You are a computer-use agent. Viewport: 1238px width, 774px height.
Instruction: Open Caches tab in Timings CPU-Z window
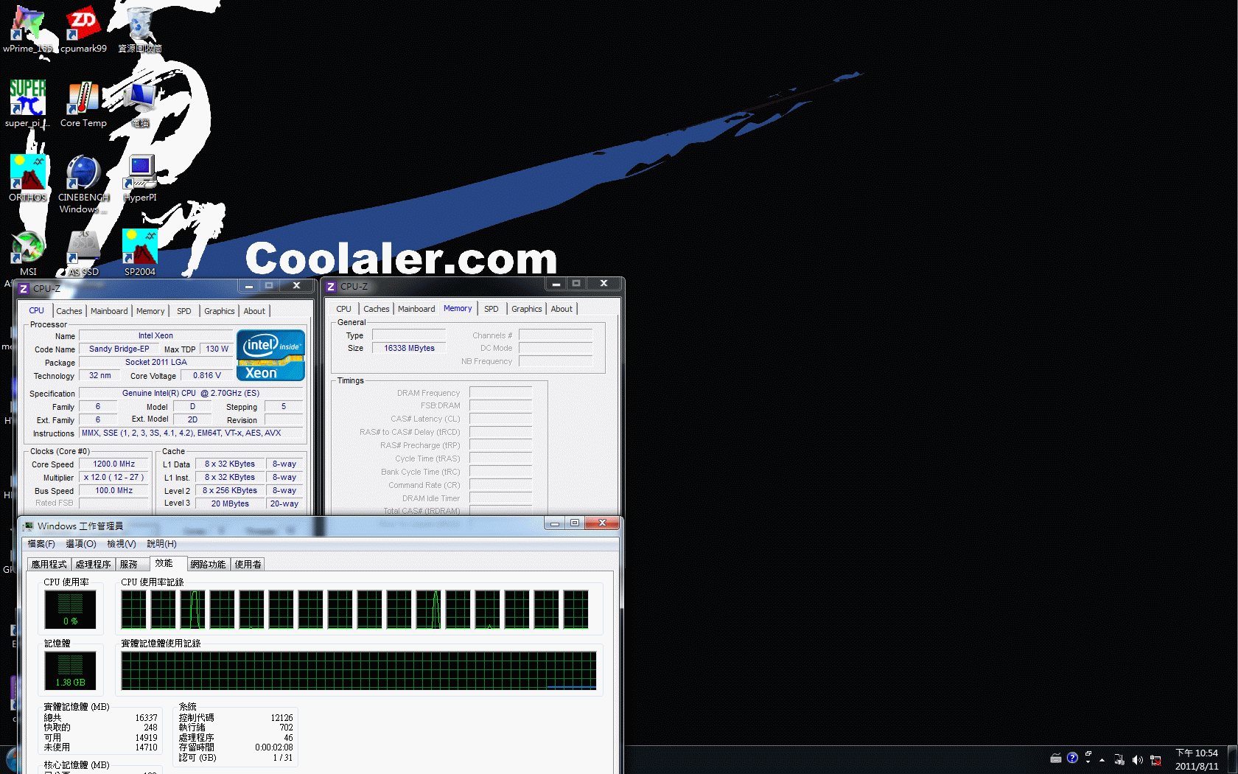pyautogui.click(x=377, y=309)
